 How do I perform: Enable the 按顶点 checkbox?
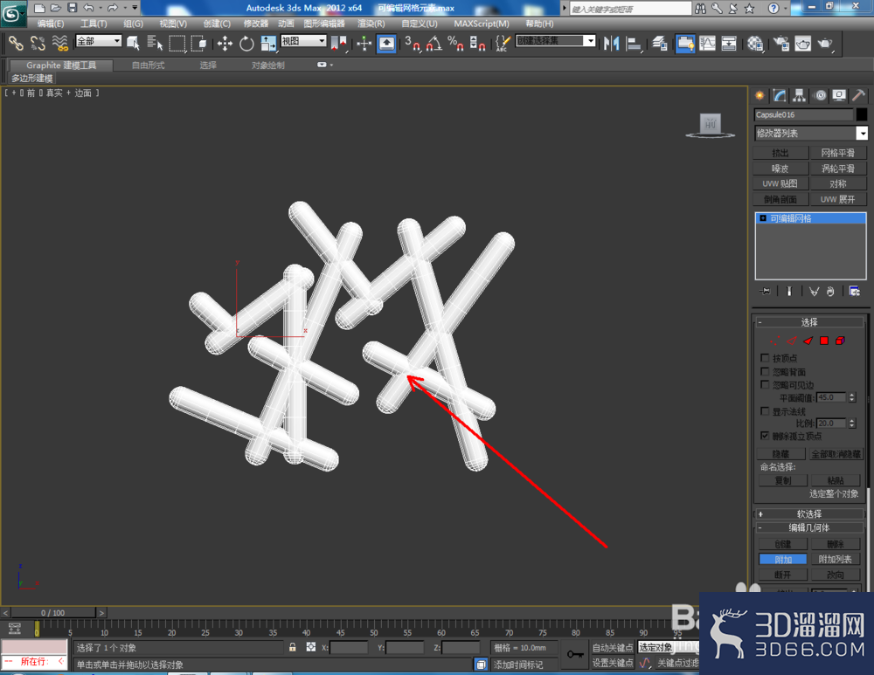tap(765, 357)
